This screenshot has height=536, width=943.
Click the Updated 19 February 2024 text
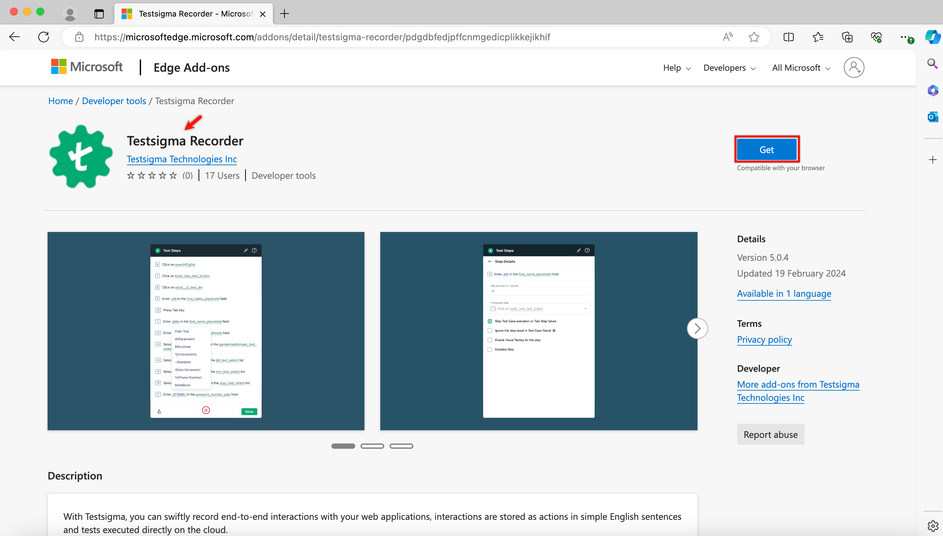[791, 274]
